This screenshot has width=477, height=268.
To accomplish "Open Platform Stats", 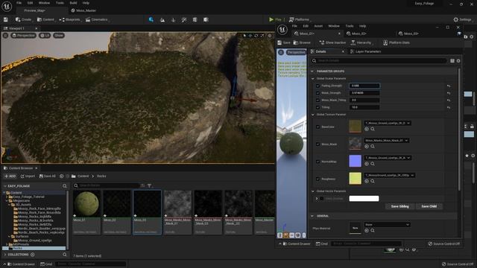I will tap(396, 43).
